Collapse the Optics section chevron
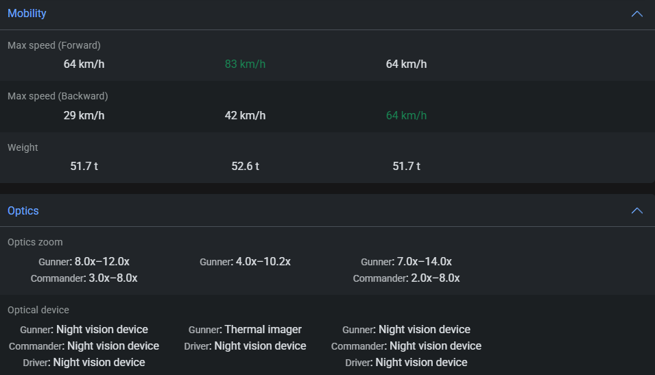 click(x=636, y=210)
